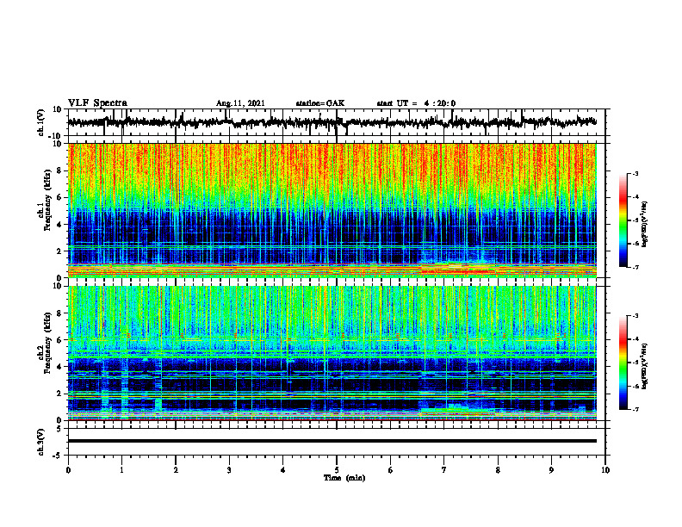The width and height of the screenshot is (682, 527).
Task: Click the ch.1 spectrogram color scale bar
Action: [x=623, y=220]
